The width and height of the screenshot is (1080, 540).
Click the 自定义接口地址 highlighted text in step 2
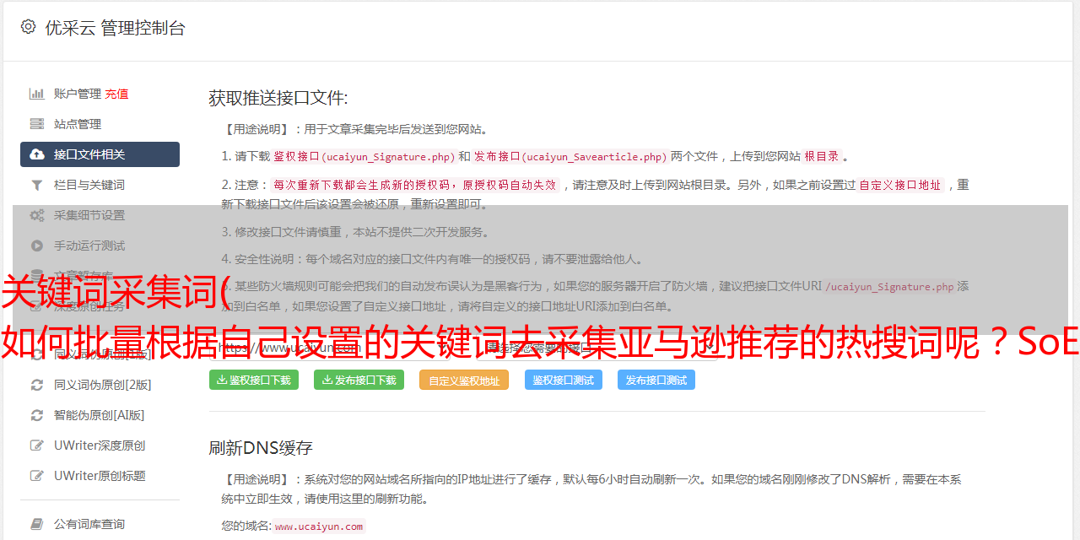900,185
